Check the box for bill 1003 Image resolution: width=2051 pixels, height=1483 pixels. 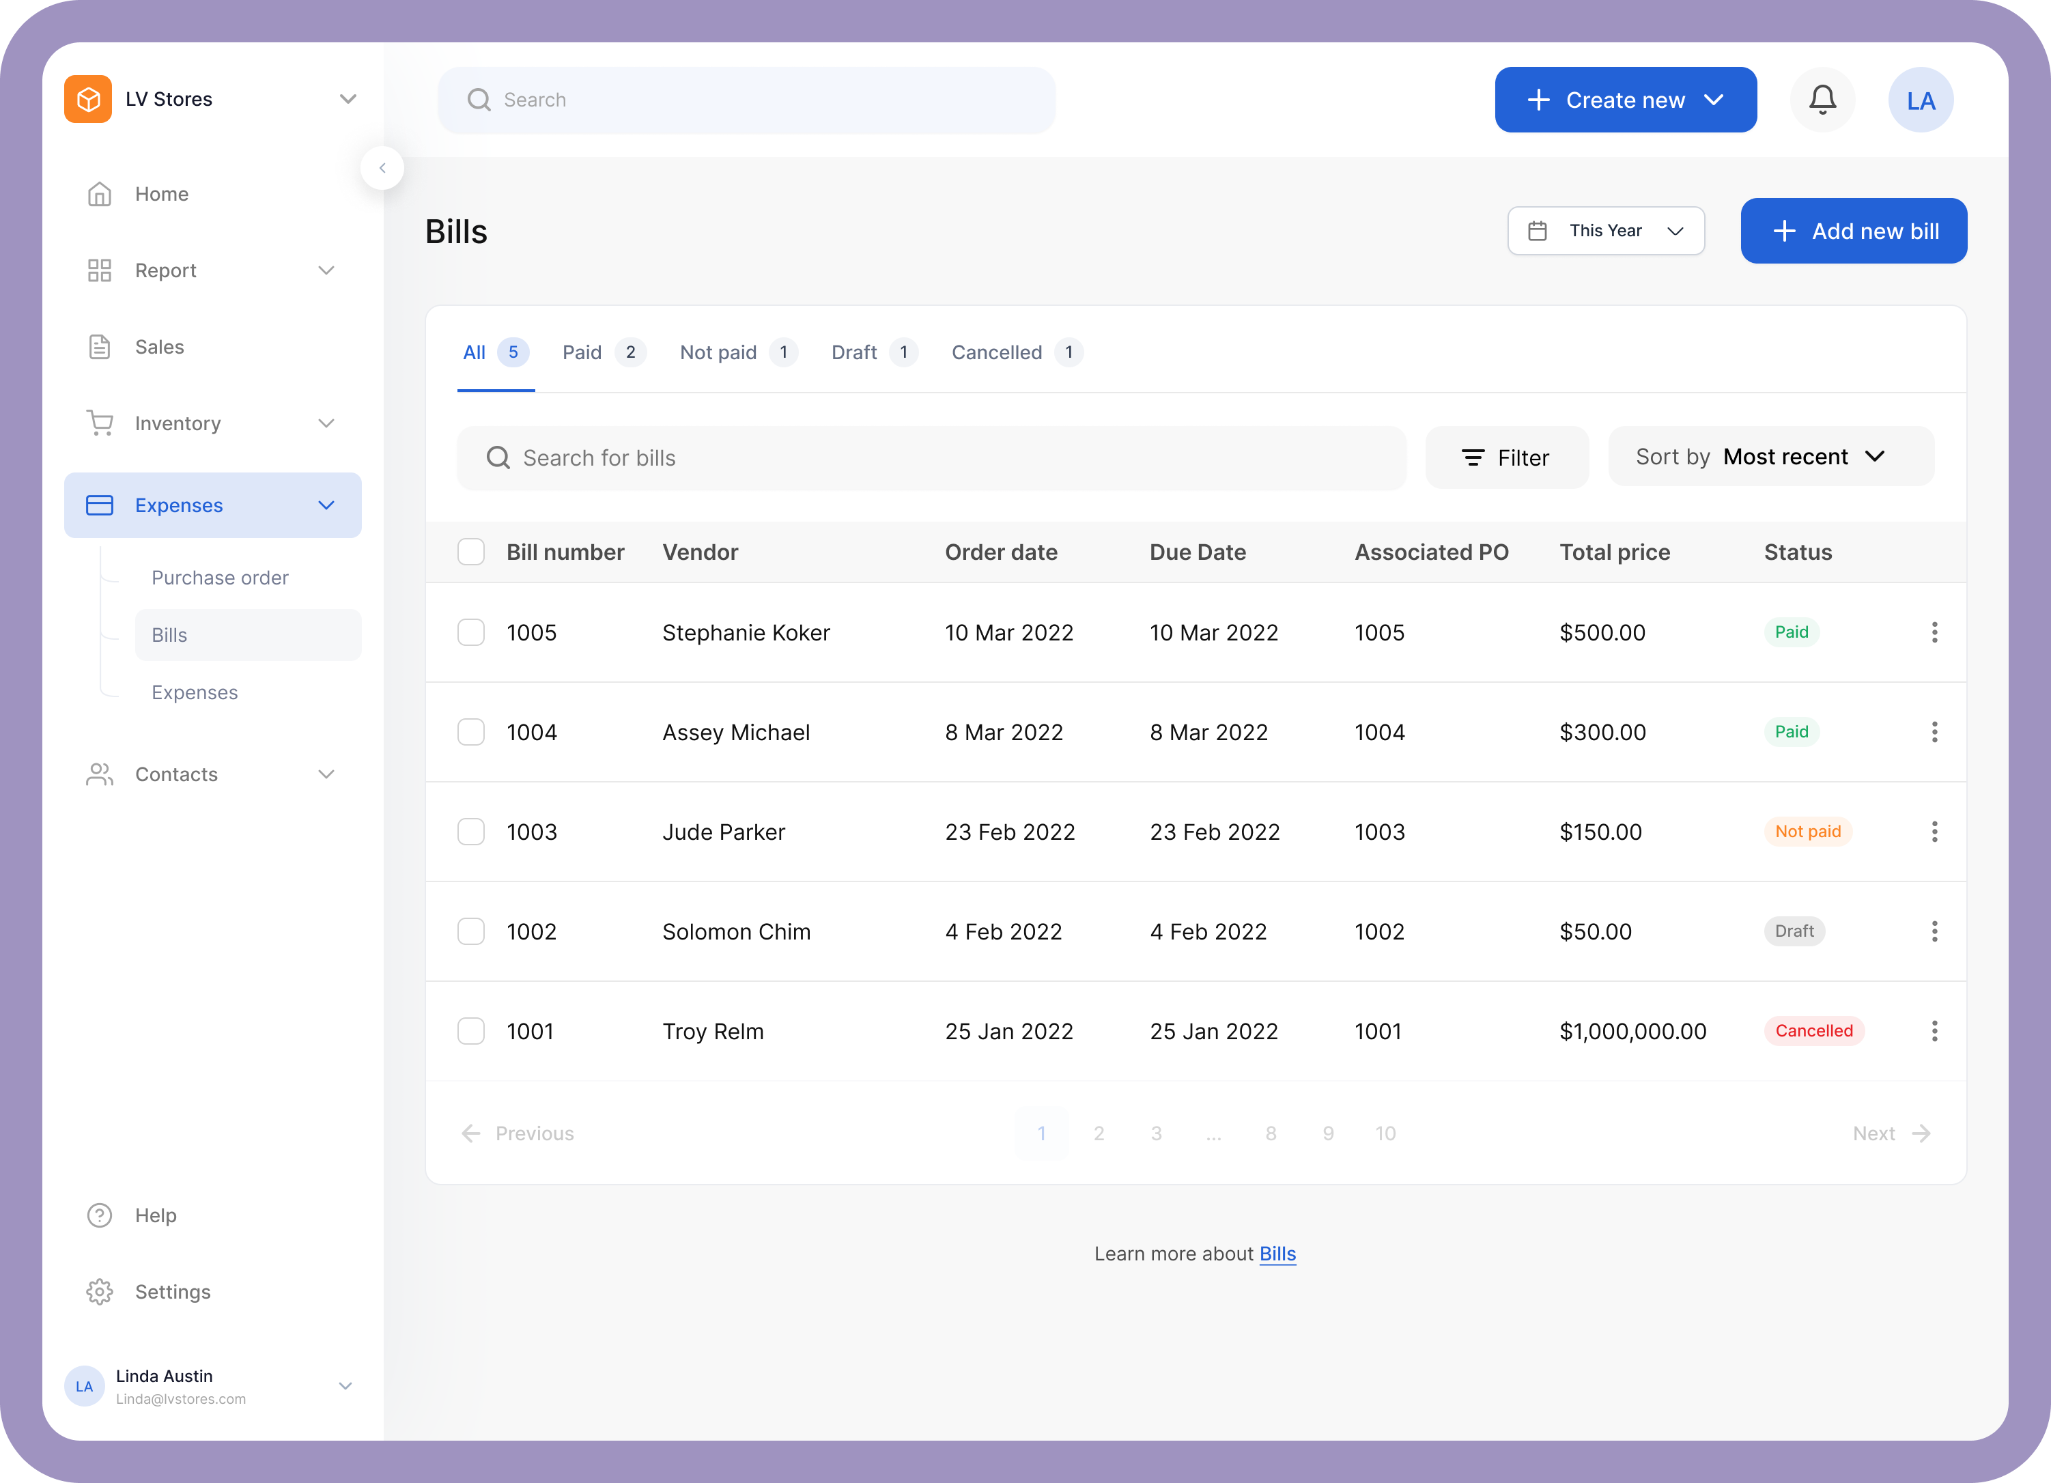pyautogui.click(x=471, y=831)
